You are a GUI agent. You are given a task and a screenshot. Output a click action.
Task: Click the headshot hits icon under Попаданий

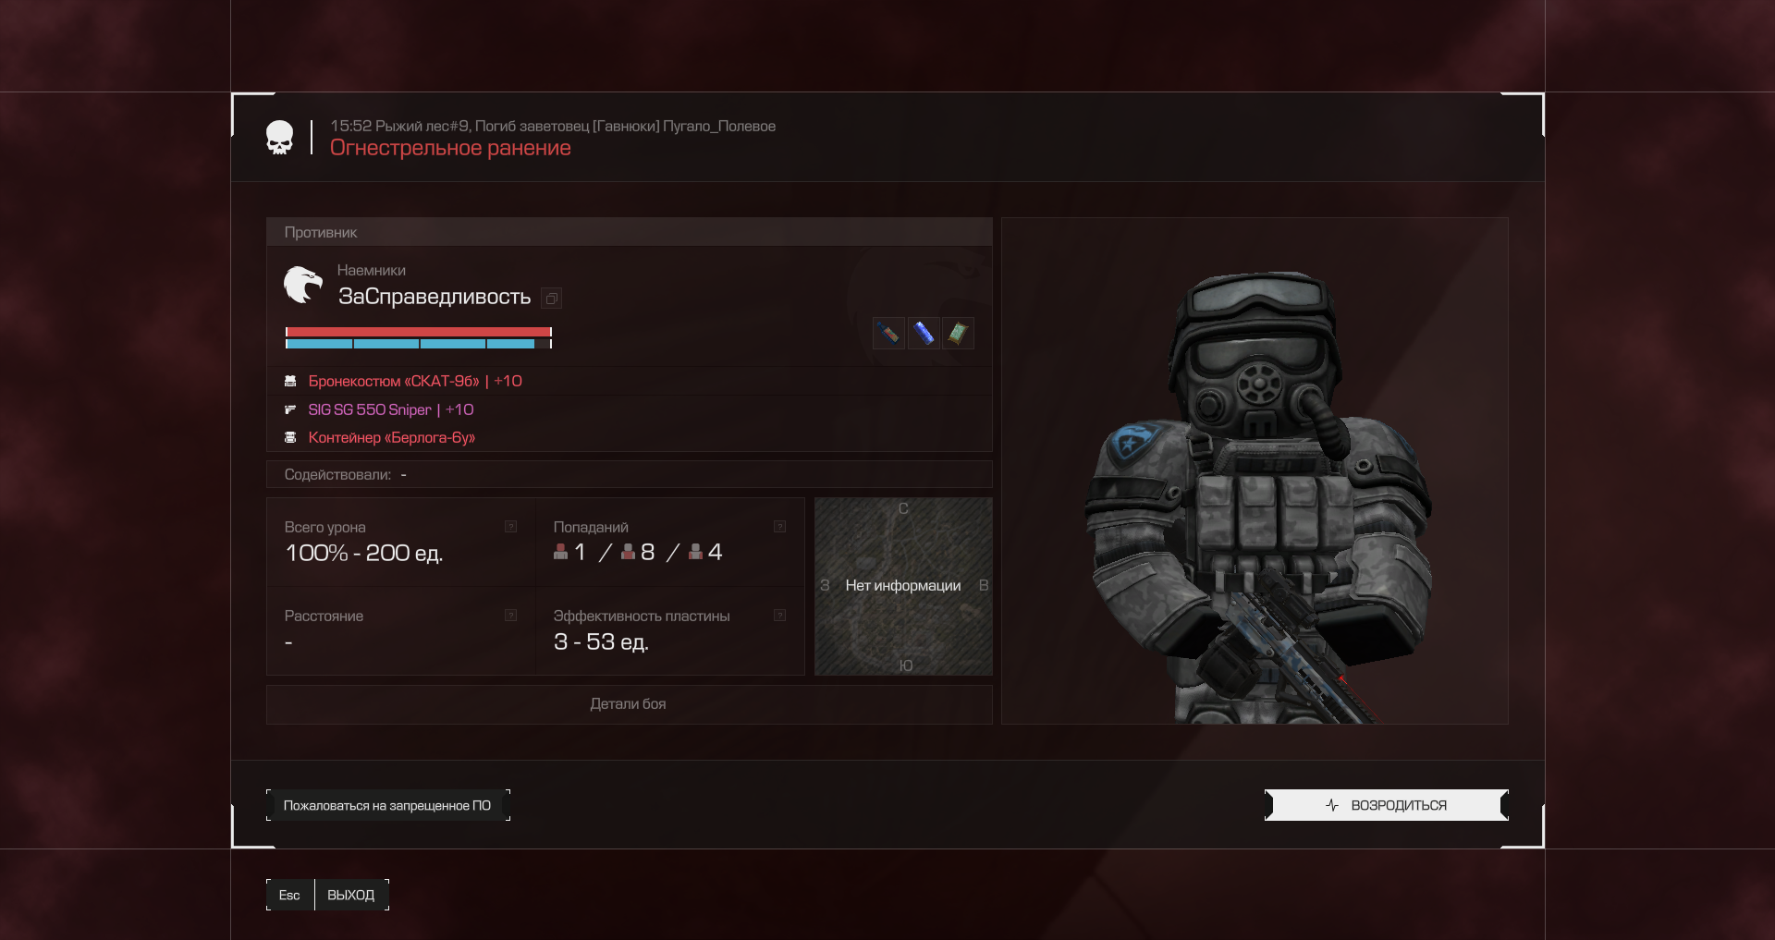560,552
